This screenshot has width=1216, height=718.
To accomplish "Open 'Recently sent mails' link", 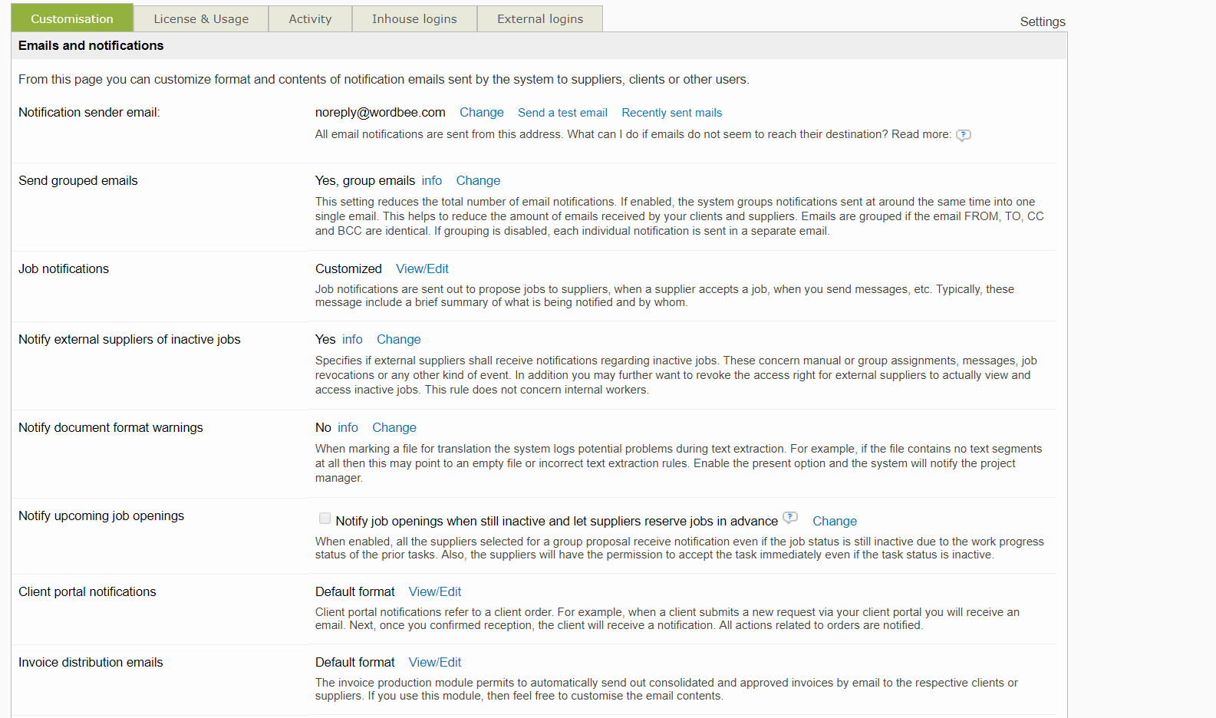I will coord(671,113).
